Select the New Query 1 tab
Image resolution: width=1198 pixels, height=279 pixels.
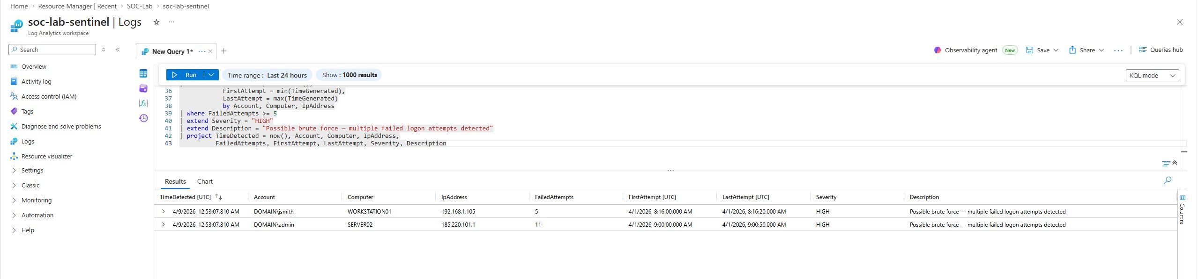172,51
